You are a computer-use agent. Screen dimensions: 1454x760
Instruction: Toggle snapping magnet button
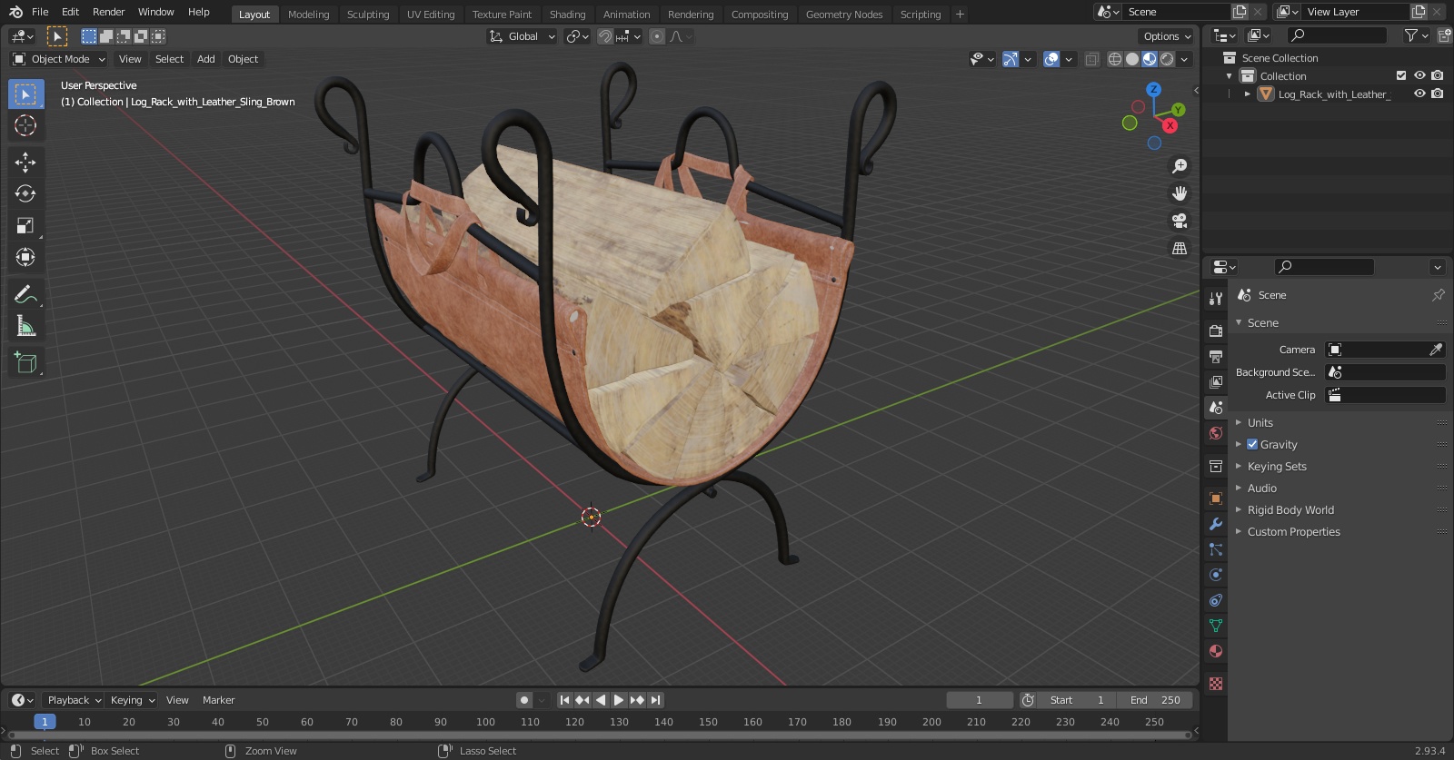604,36
